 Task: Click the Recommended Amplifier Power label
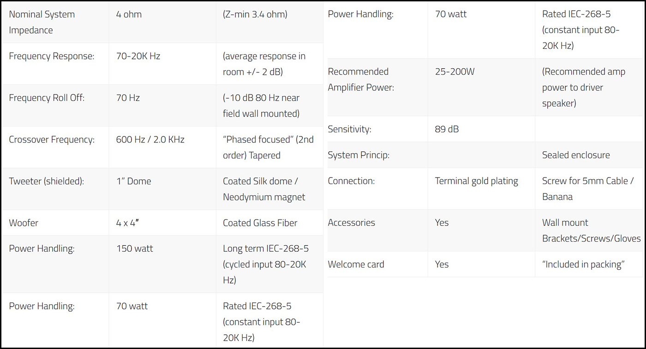tap(360, 79)
